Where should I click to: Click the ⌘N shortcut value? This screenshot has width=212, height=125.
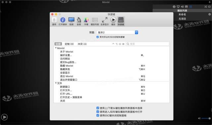pos(143,87)
